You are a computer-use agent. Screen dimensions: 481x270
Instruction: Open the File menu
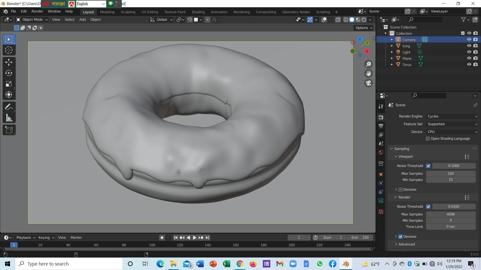tap(14, 11)
